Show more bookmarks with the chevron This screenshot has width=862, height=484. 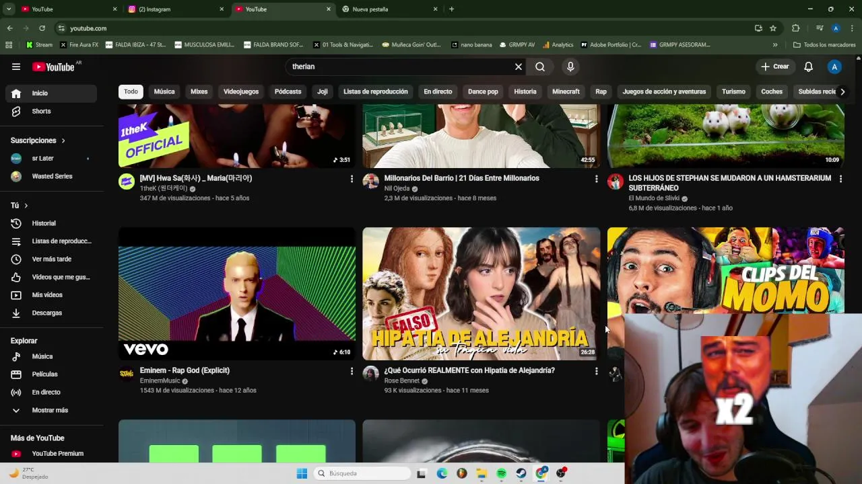point(775,45)
